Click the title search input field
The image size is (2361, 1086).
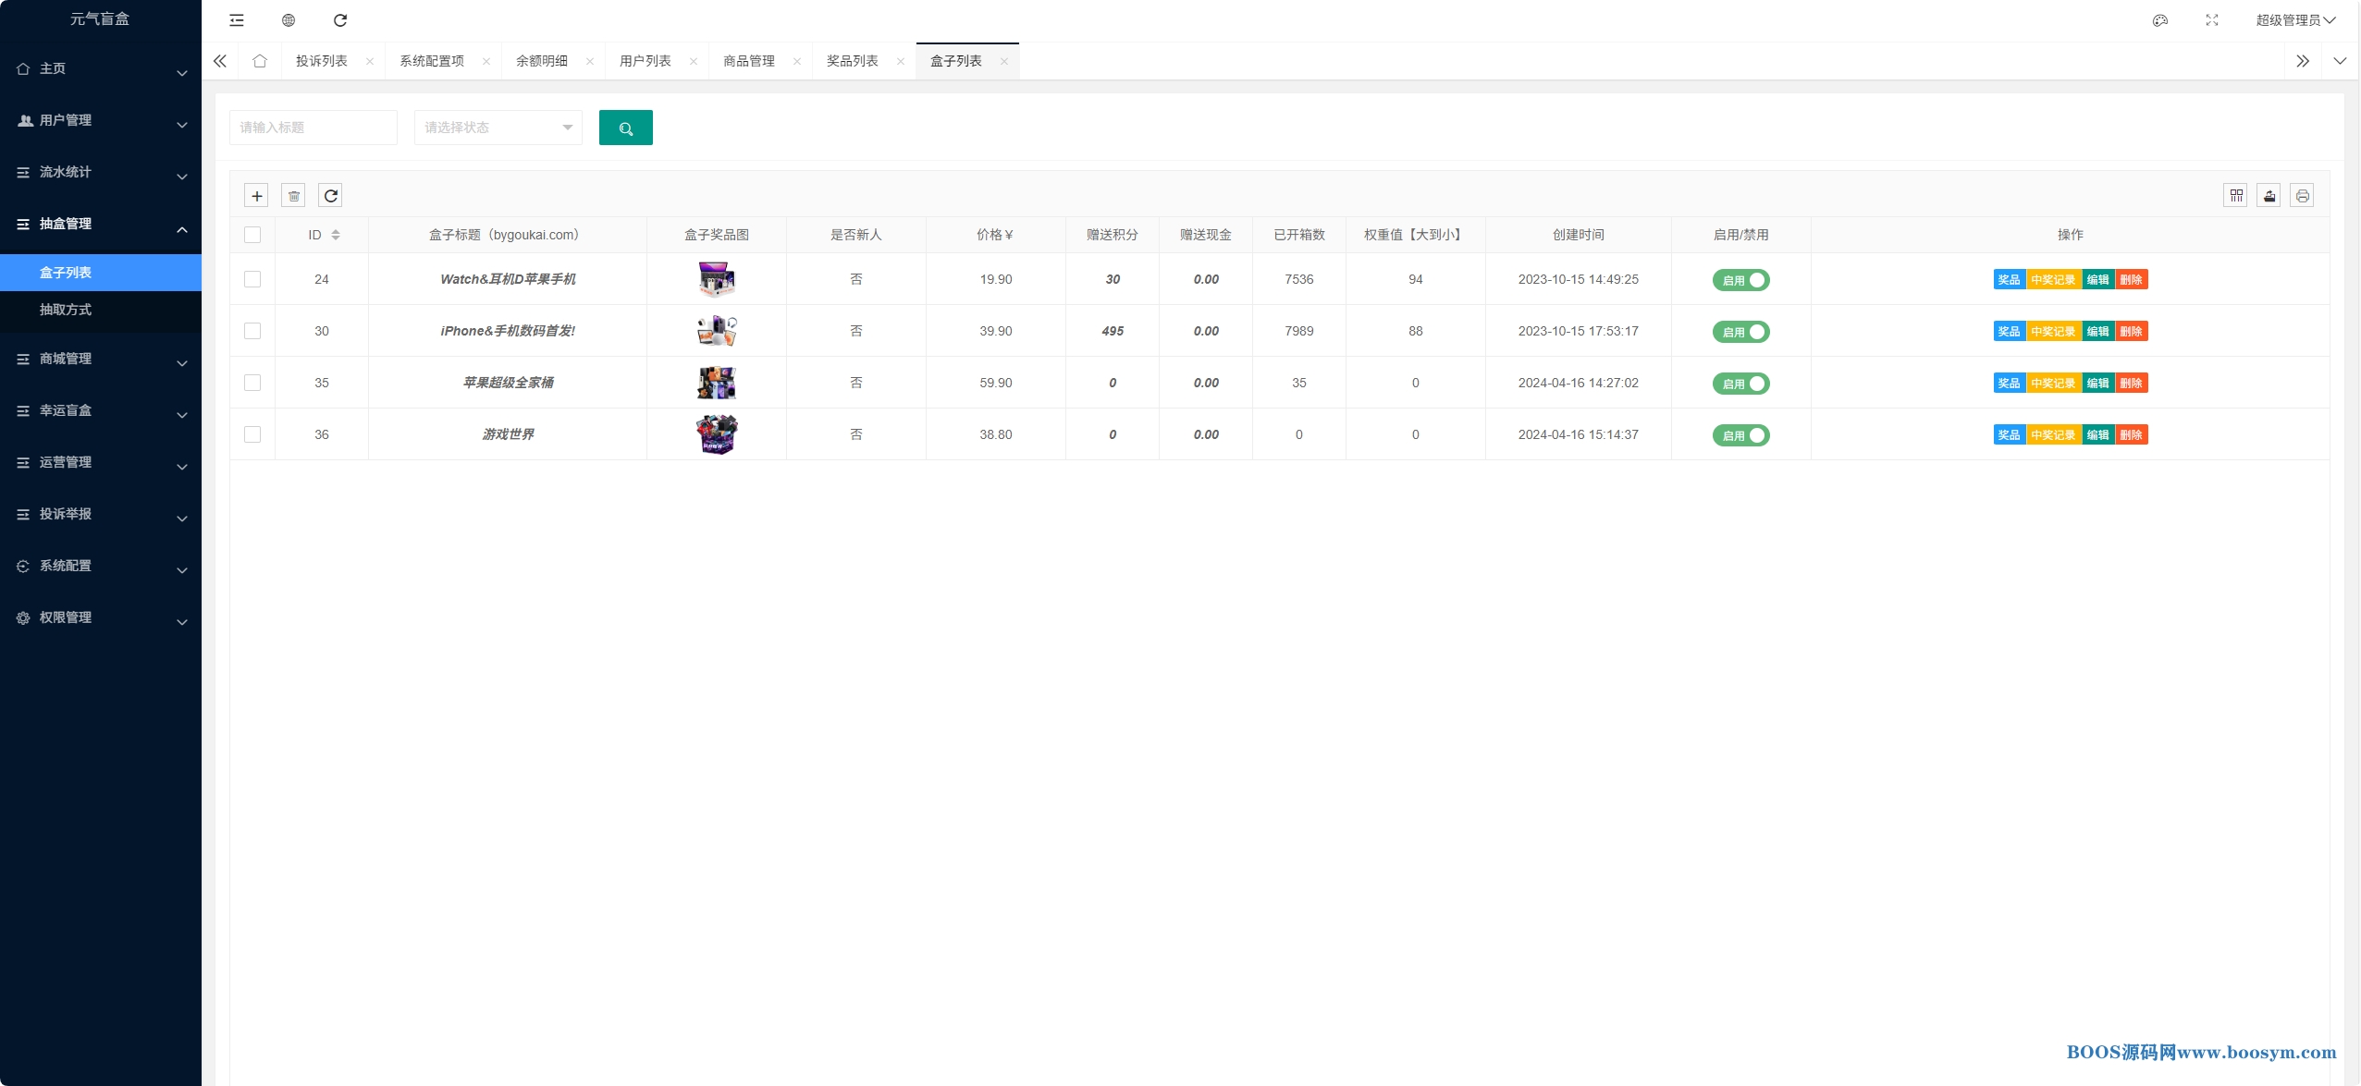313,128
